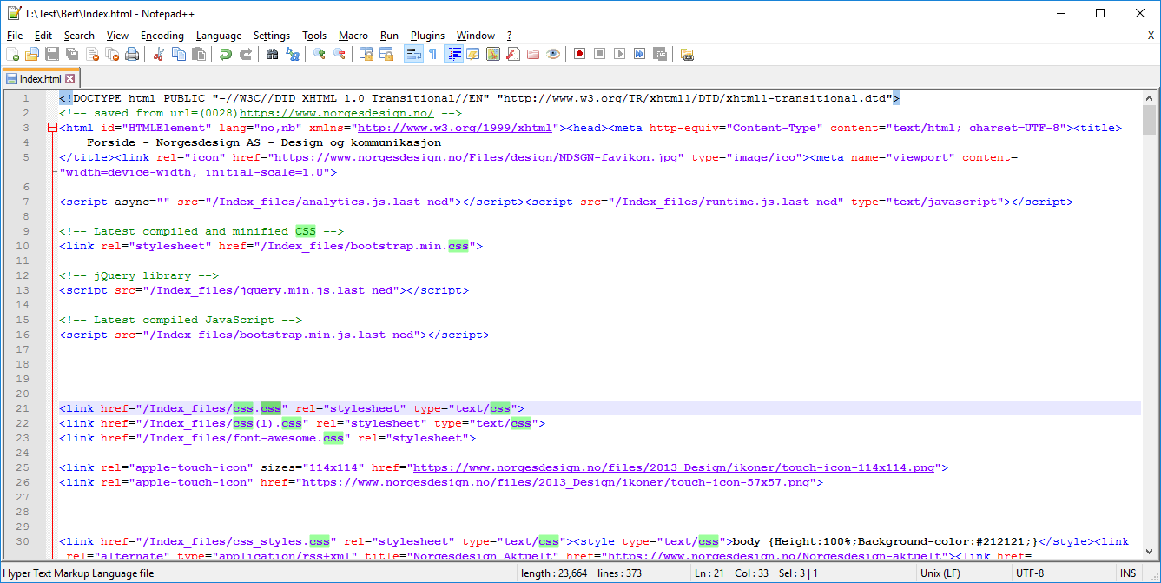The height and width of the screenshot is (583, 1161).
Task: Click the Copy toolbar icon
Action: (x=179, y=54)
